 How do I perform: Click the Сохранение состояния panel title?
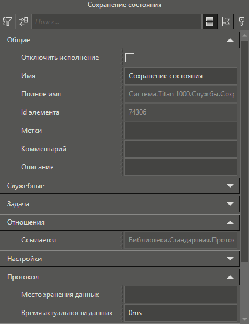tap(124, 5)
